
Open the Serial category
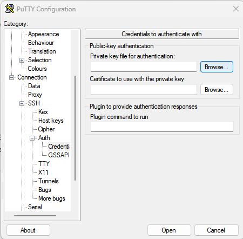(35, 207)
